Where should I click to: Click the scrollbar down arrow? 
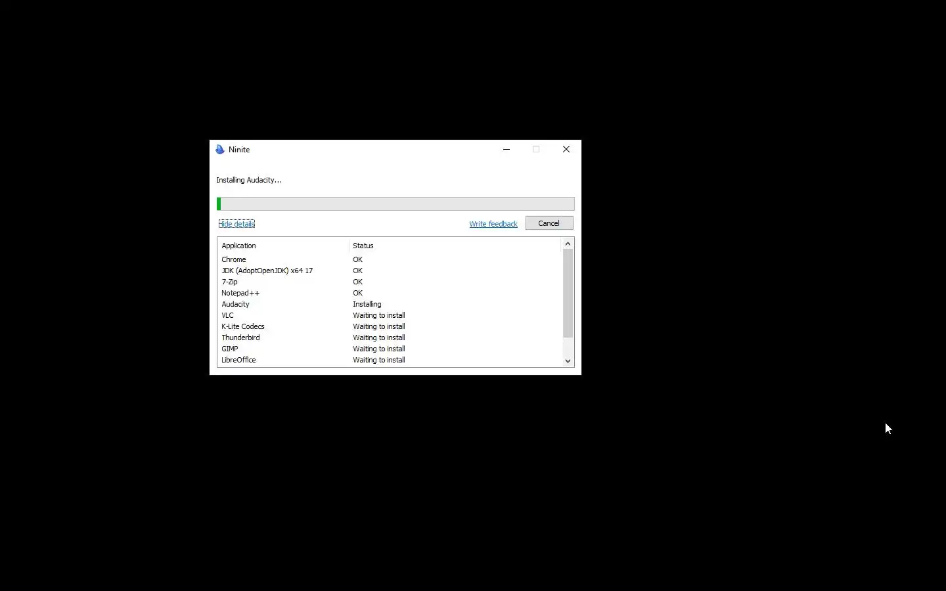click(x=568, y=361)
